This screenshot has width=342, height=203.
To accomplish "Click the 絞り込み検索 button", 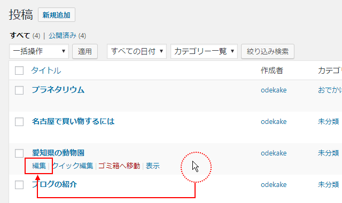I will pyautogui.click(x=268, y=51).
